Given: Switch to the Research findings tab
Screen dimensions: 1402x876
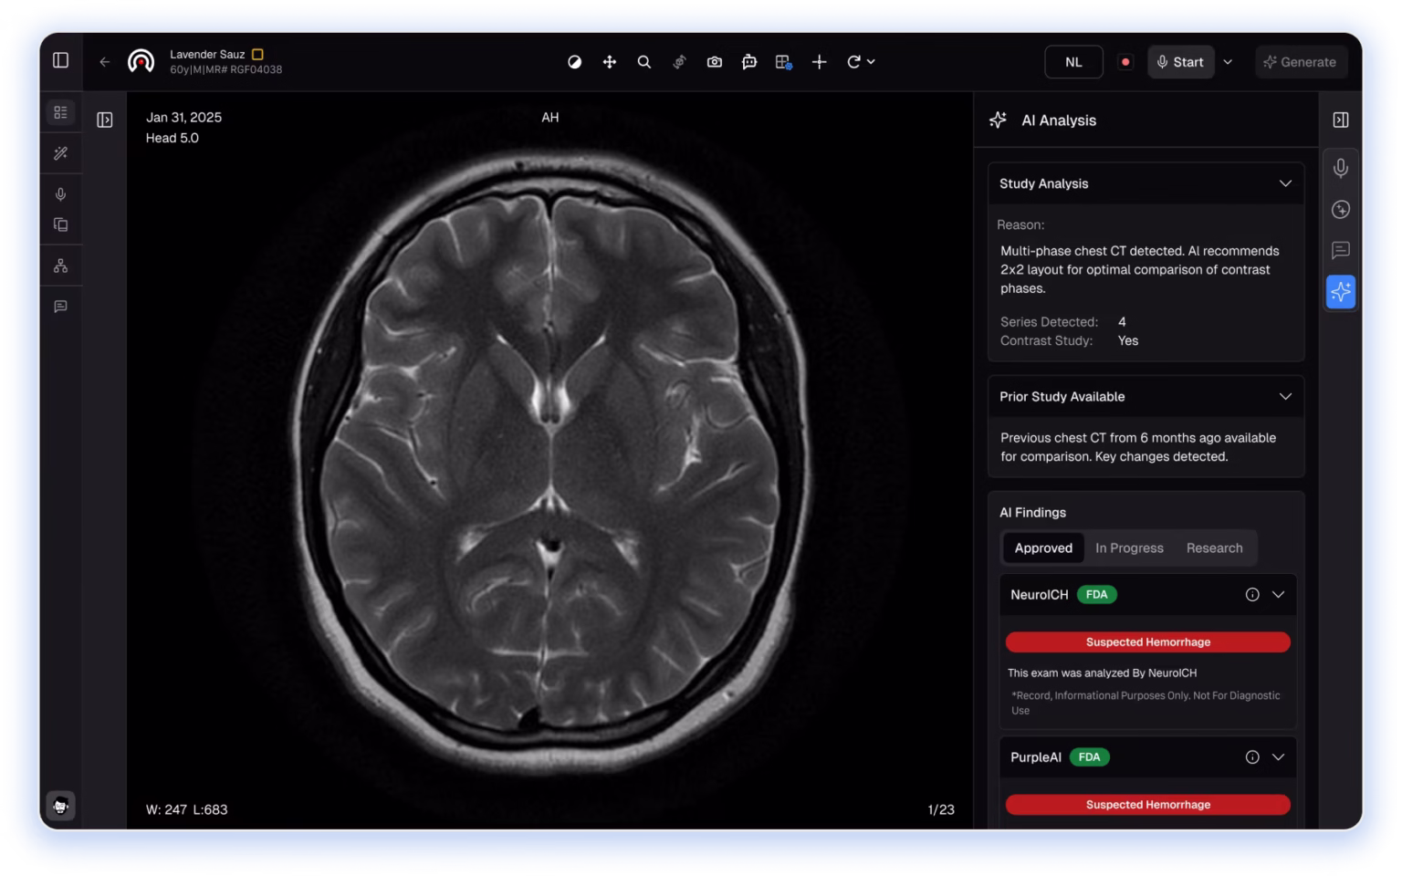Looking at the screenshot, I should pos(1214,548).
